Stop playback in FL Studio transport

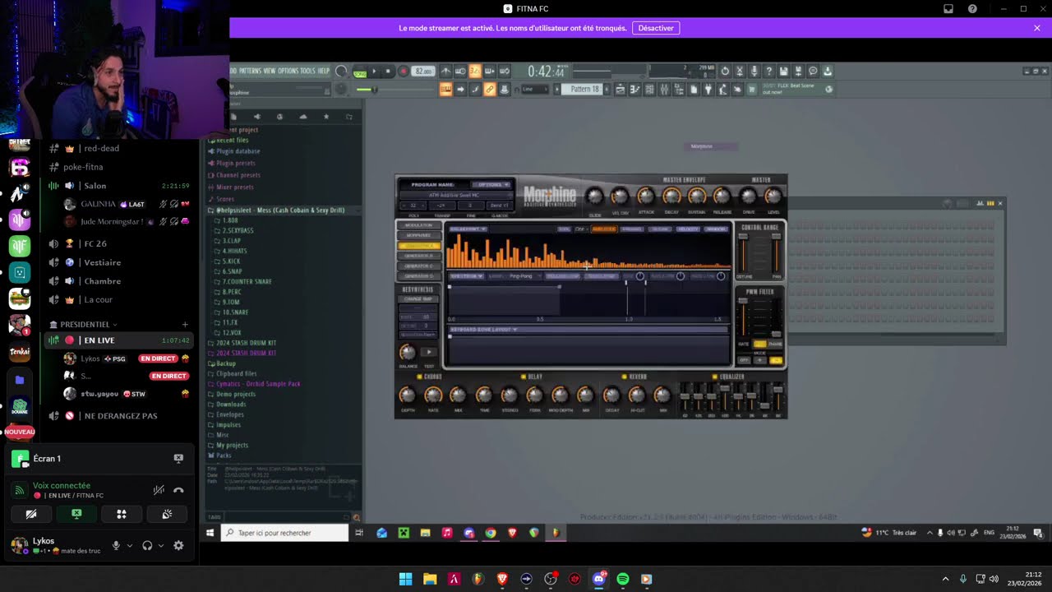[388, 72]
